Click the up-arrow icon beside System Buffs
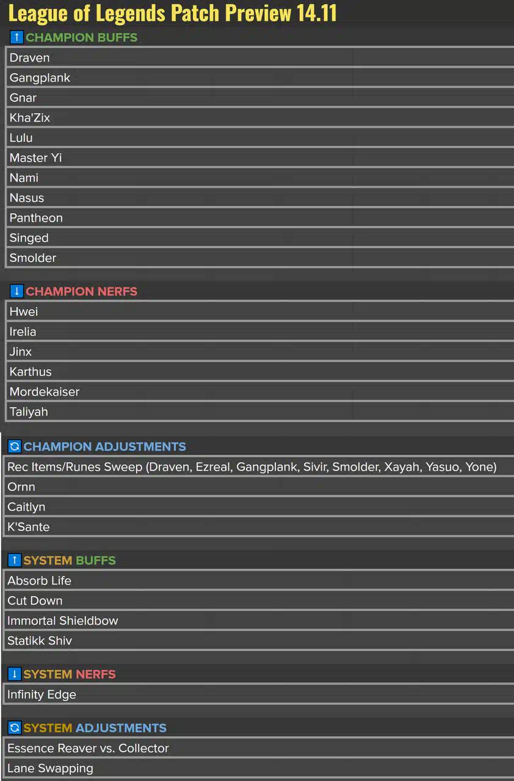The width and height of the screenshot is (514, 781). pos(15,560)
